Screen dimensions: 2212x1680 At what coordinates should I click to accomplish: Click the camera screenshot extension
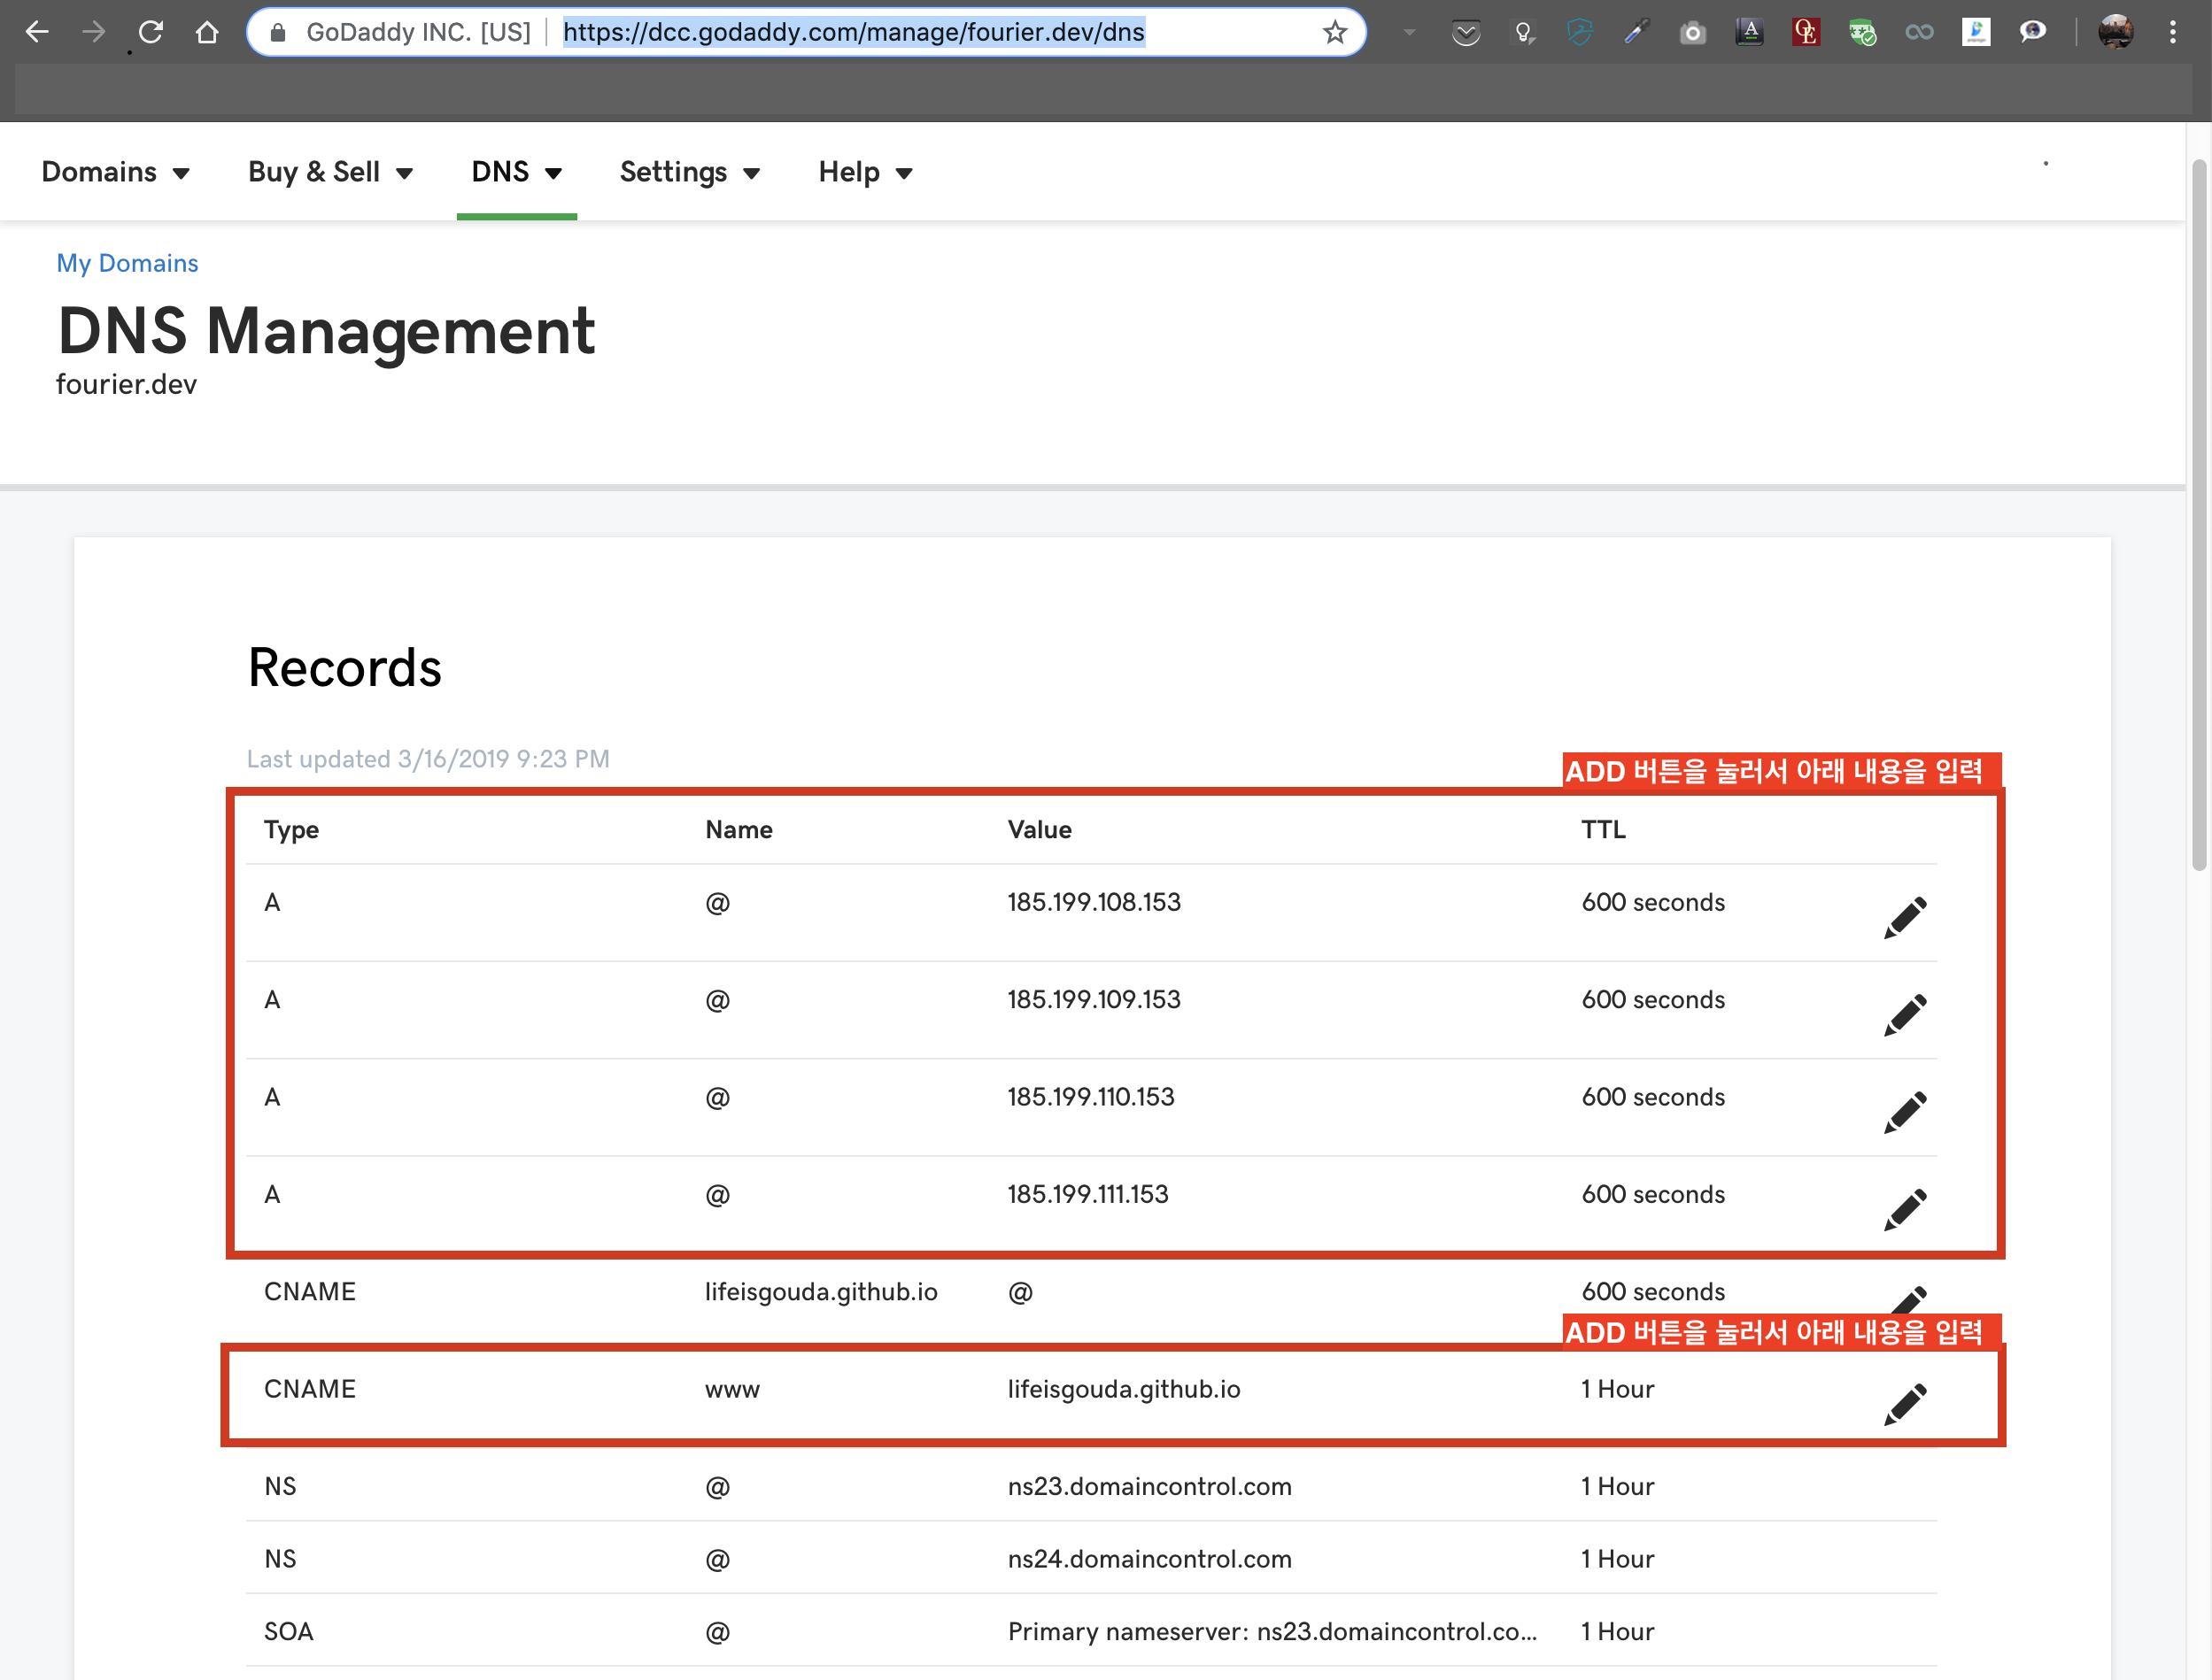tap(1692, 33)
